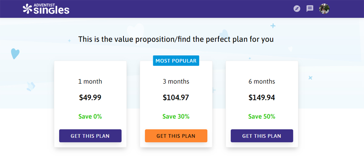
Task: Open the compass discover icon
Action: (297, 8)
